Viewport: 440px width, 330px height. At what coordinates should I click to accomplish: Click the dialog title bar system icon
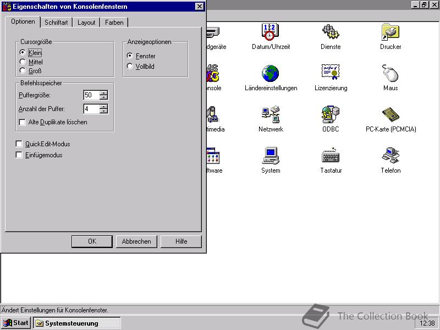click(x=7, y=7)
